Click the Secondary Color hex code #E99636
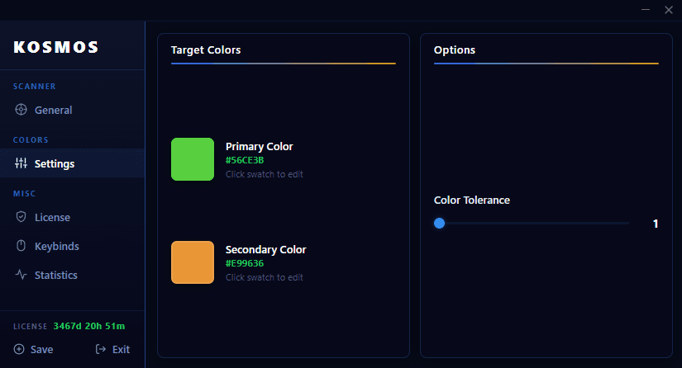This screenshot has height=368, width=682. 245,263
